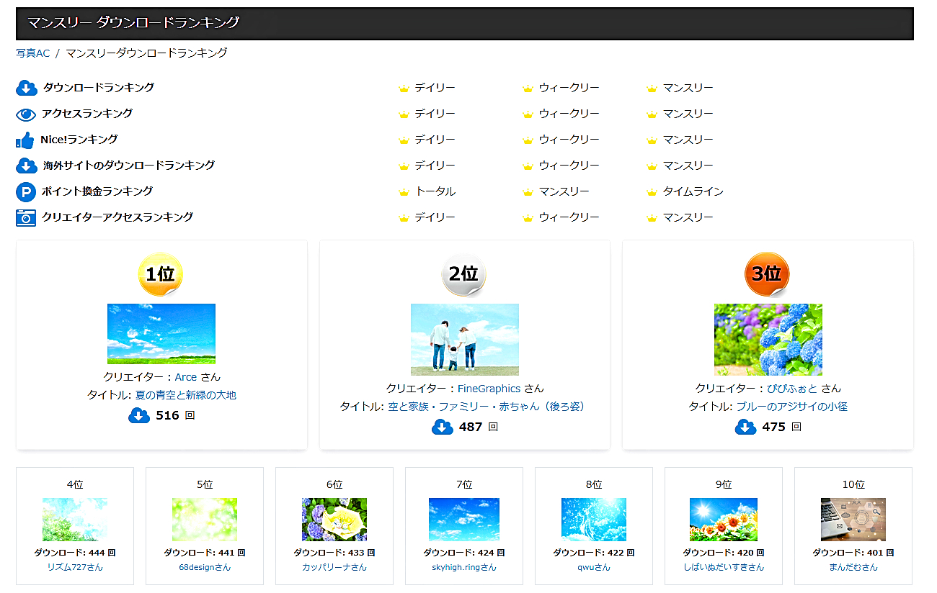Viewport: 937px width, 593px height.
Task: Click the gold 1位 rank badge
Action: [161, 274]
